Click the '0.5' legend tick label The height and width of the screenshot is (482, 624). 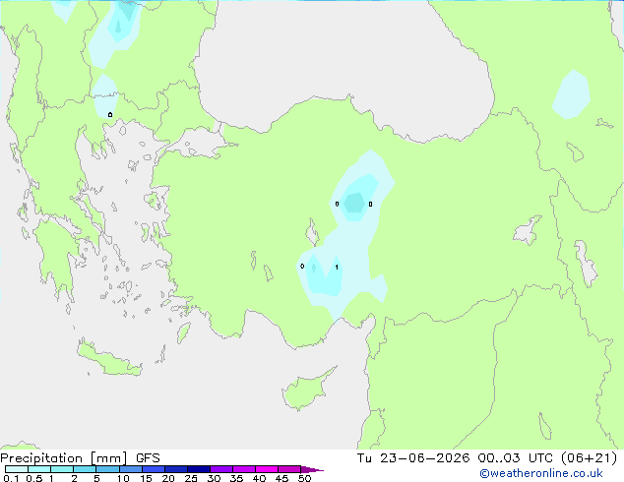pyautogui.click(x=34, y=478)
